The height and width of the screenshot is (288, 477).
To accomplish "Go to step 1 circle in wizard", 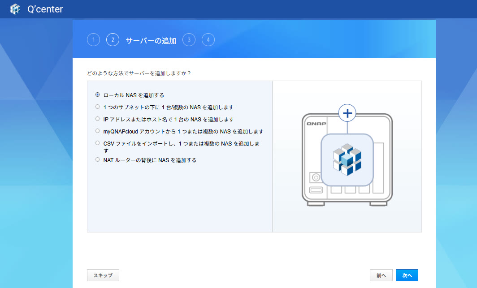I will tap(93, 40).
